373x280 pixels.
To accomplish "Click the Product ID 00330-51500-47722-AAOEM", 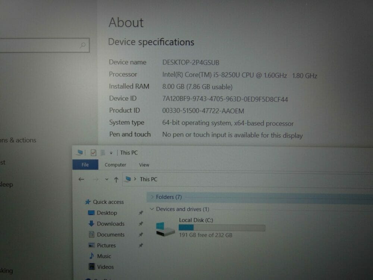I will (203, 111).
